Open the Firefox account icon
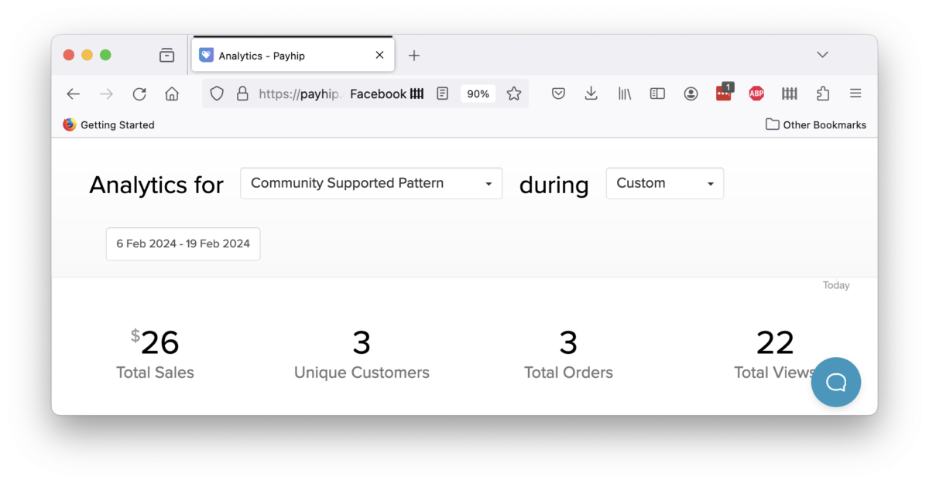The image size is (929, 483). pos(691,94)
